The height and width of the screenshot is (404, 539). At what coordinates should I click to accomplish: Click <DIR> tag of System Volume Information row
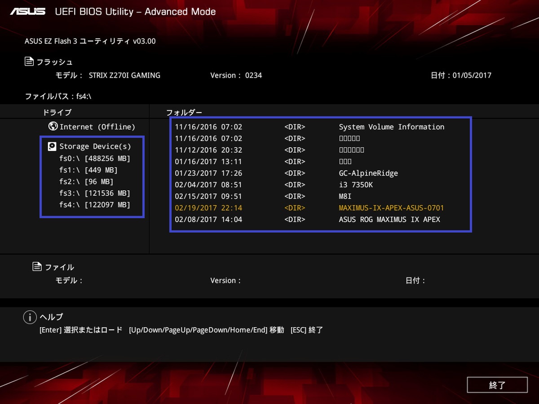pos(295,127)
